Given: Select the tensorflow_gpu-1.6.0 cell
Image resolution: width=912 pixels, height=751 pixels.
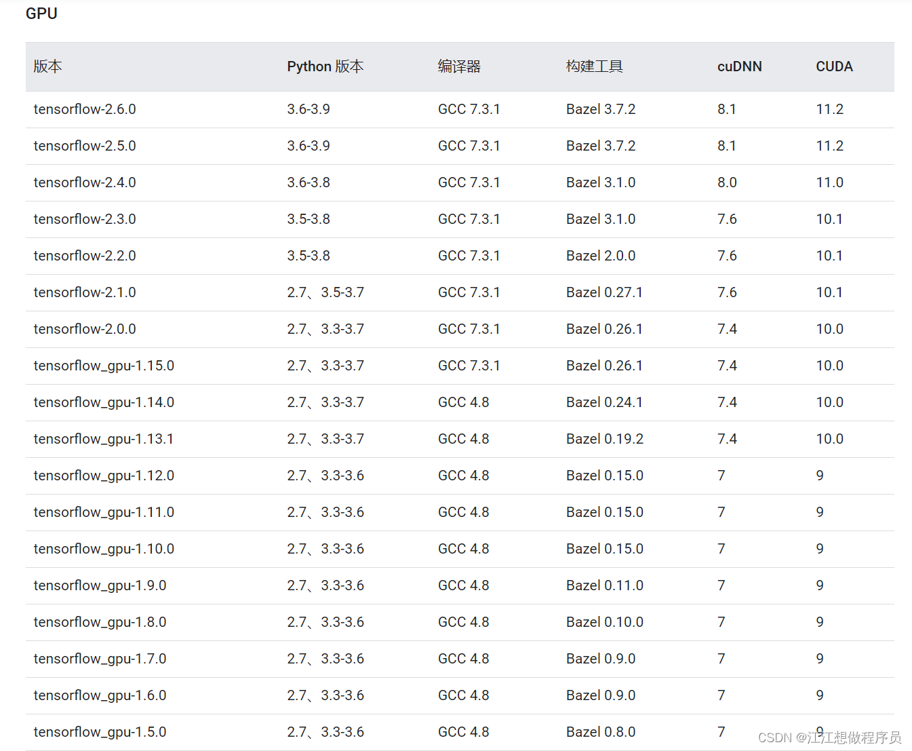Looking at the screenshot, I should 100,695.
